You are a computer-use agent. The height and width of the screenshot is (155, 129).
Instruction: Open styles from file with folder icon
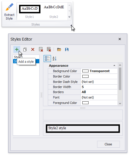(59, 49)
